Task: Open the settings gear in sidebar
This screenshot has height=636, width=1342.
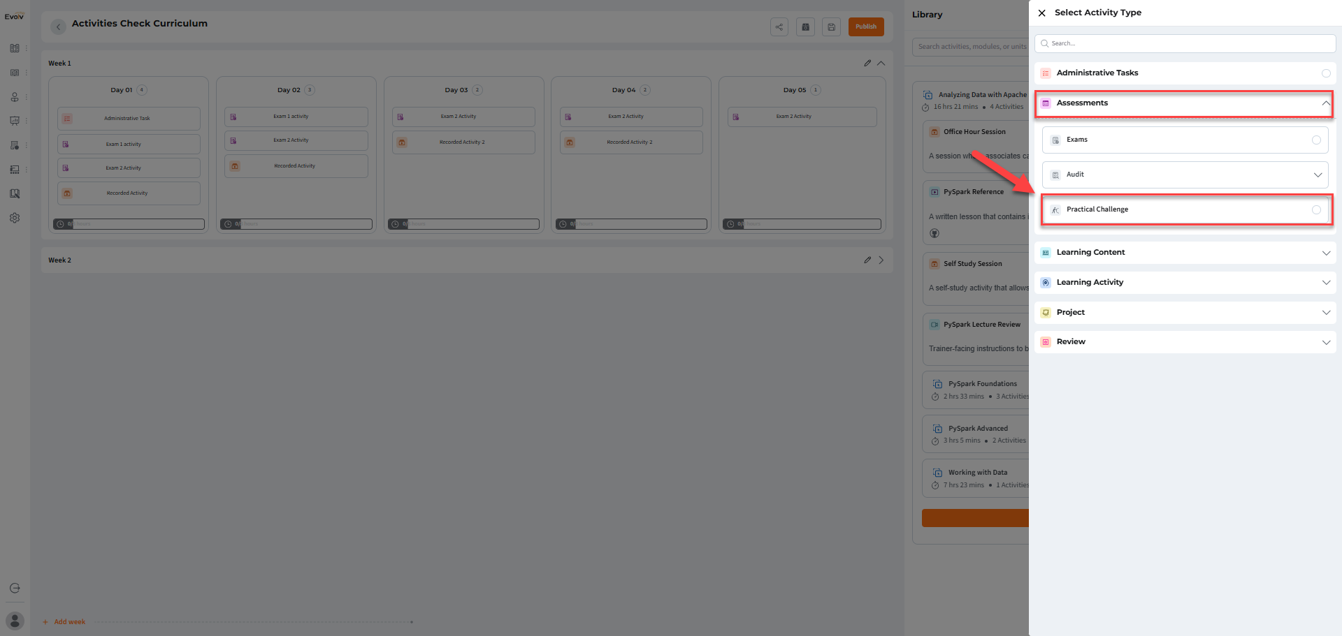Action: tap(15, 218)
